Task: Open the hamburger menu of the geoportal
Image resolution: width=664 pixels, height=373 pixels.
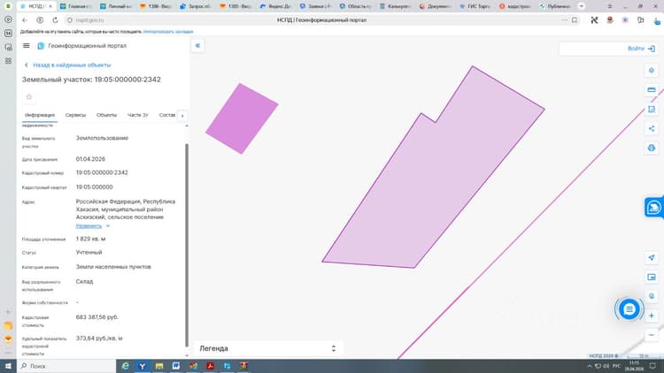Action: 27,46
